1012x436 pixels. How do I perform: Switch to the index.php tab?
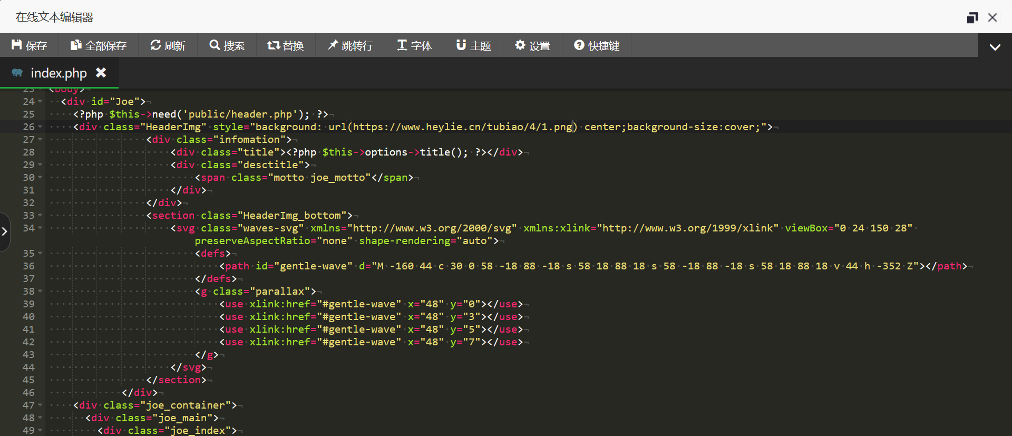coord(59,73)
